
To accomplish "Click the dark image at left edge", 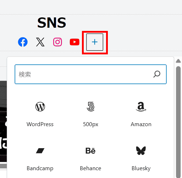I will 4,122.
